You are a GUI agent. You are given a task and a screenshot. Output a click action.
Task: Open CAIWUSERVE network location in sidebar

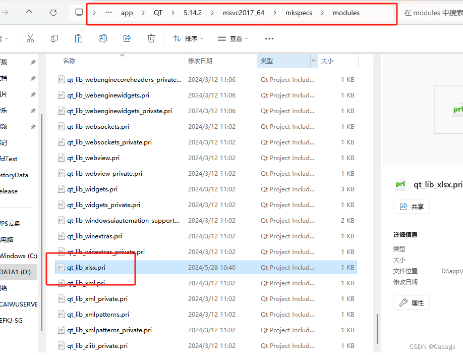(x=18, y=304)
